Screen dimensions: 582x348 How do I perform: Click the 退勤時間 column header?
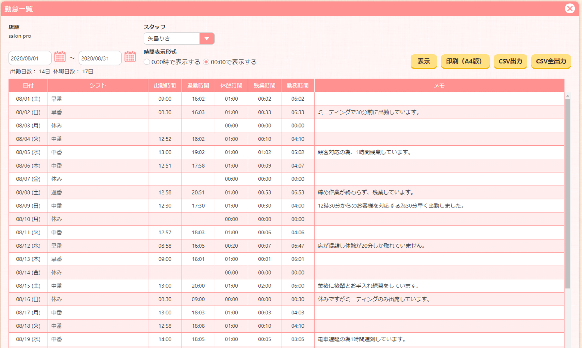198,85
